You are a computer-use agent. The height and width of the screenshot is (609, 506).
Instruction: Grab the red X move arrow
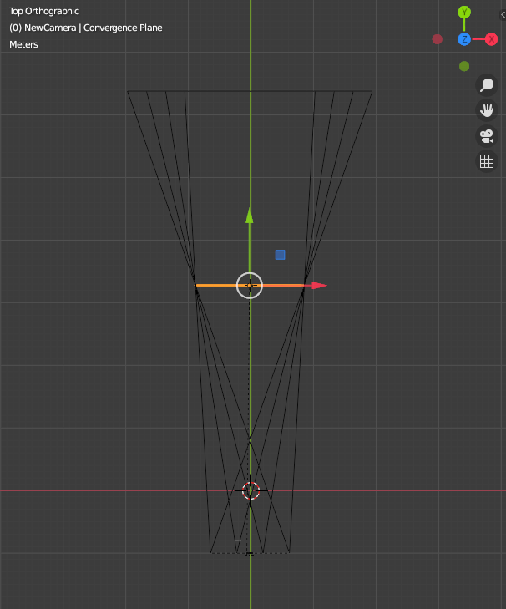coord(319,286)
